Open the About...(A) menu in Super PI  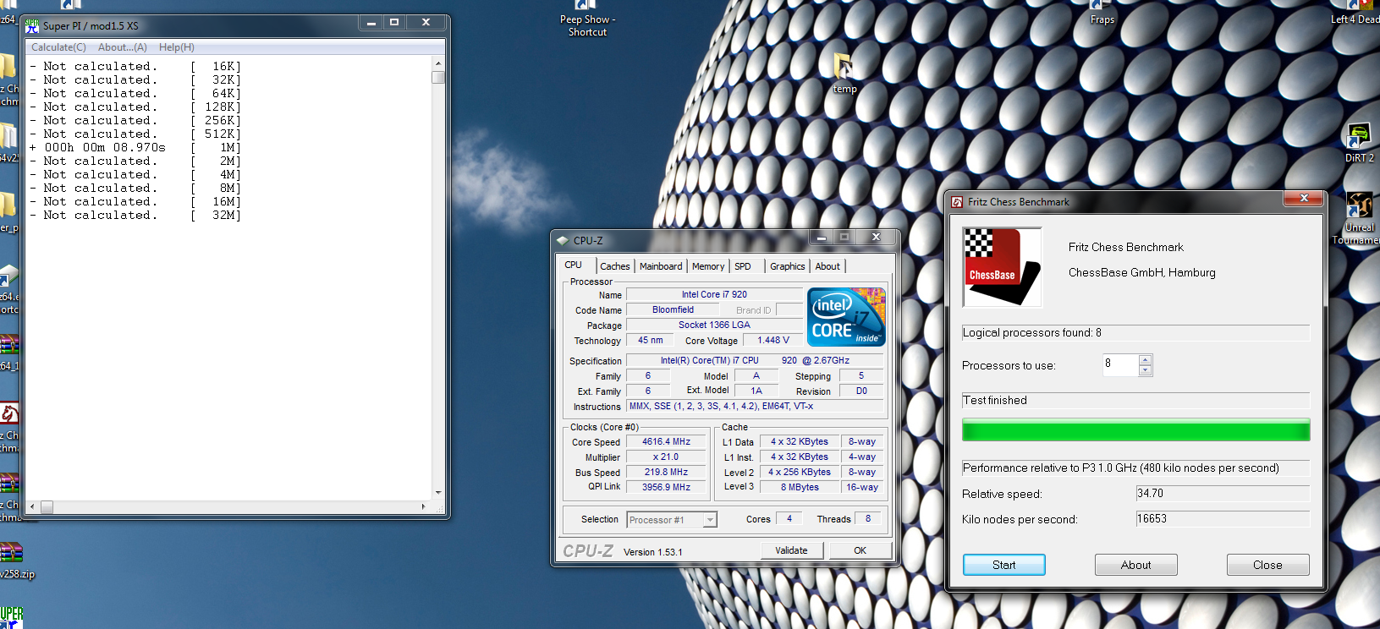[x=123, y=47]
